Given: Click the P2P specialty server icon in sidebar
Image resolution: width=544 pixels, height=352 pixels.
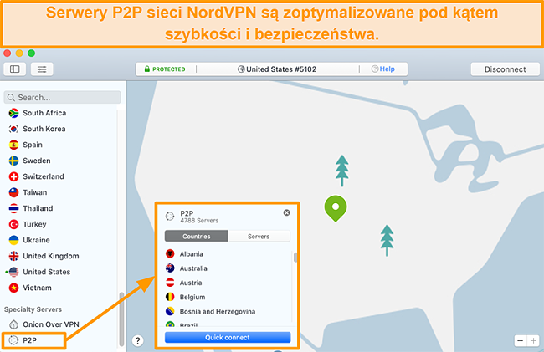Looking at the screenshot, I should coord(13,340).
